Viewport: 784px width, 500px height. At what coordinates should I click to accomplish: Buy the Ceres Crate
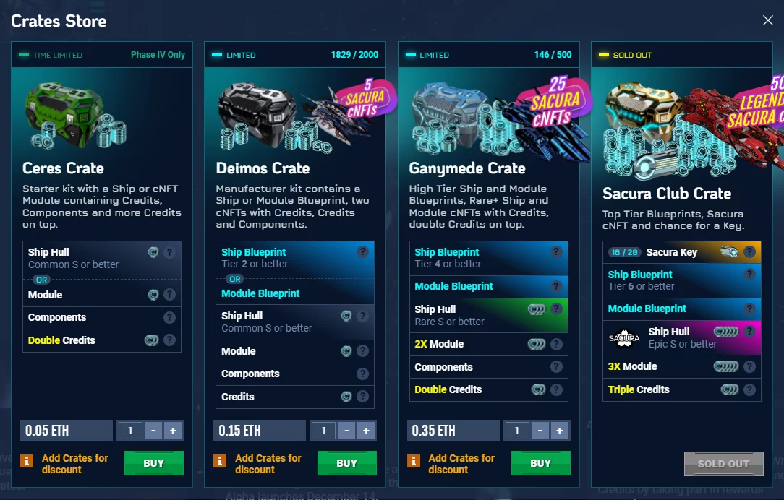tap(154, 463)
